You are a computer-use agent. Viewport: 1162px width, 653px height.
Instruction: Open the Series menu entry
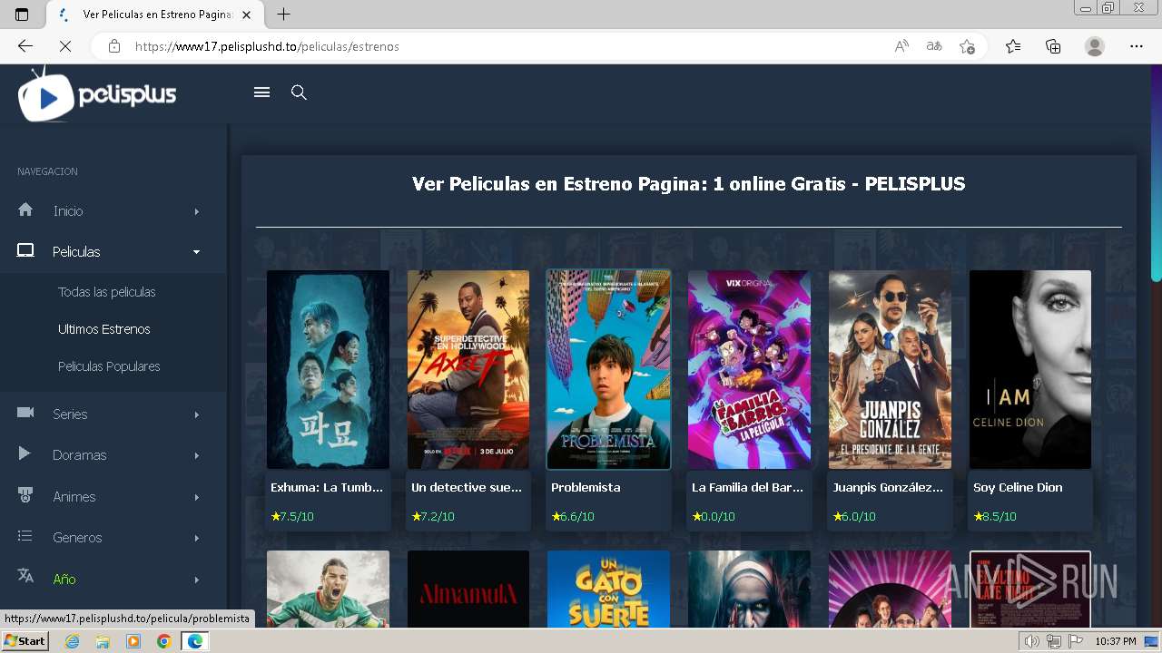coord(70,414)
